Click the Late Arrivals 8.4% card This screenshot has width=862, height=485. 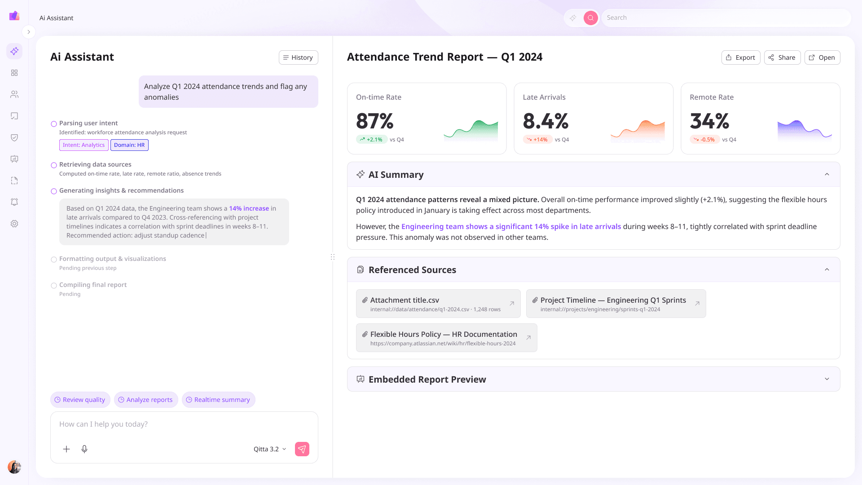pyautogui.click(x=594, y=119)
